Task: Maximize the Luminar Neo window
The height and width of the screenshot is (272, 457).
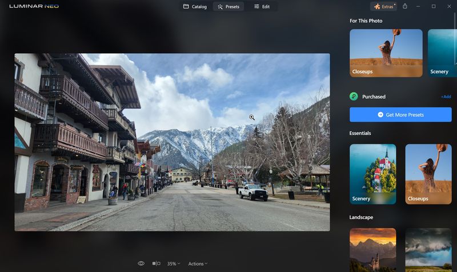Action: 434,6
